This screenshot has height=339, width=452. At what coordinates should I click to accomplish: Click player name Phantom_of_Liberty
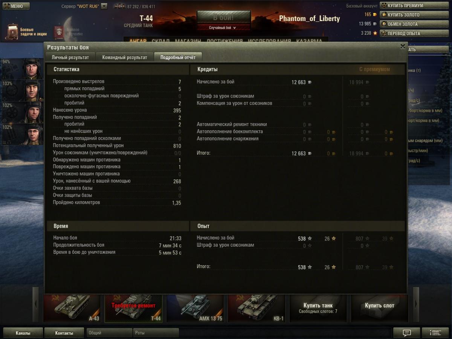pyautogui.click(x=309, y=18)
